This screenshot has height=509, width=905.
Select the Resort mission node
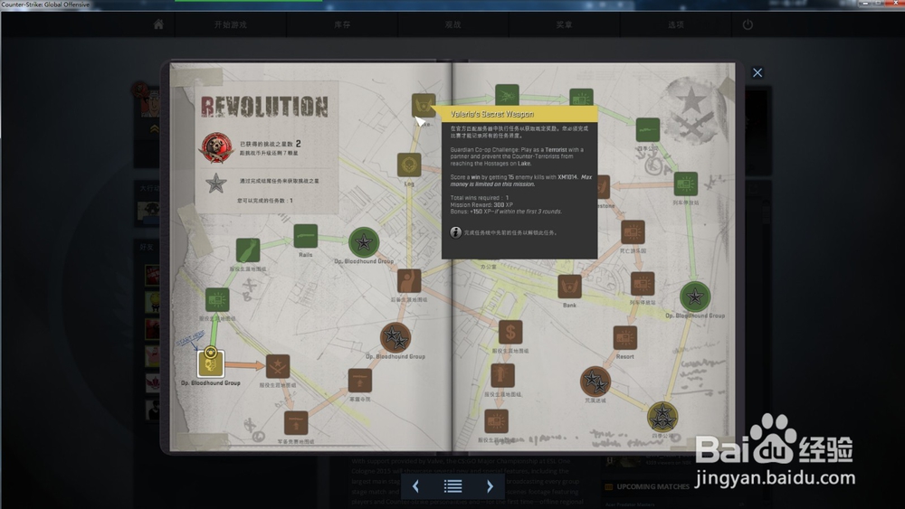point(625,338)
